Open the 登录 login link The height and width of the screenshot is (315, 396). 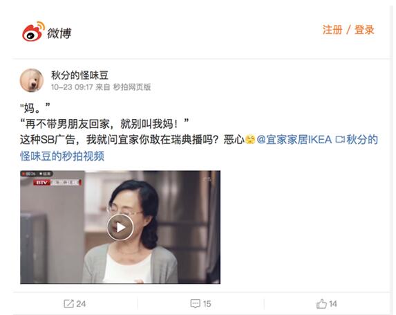click(364, 30)
